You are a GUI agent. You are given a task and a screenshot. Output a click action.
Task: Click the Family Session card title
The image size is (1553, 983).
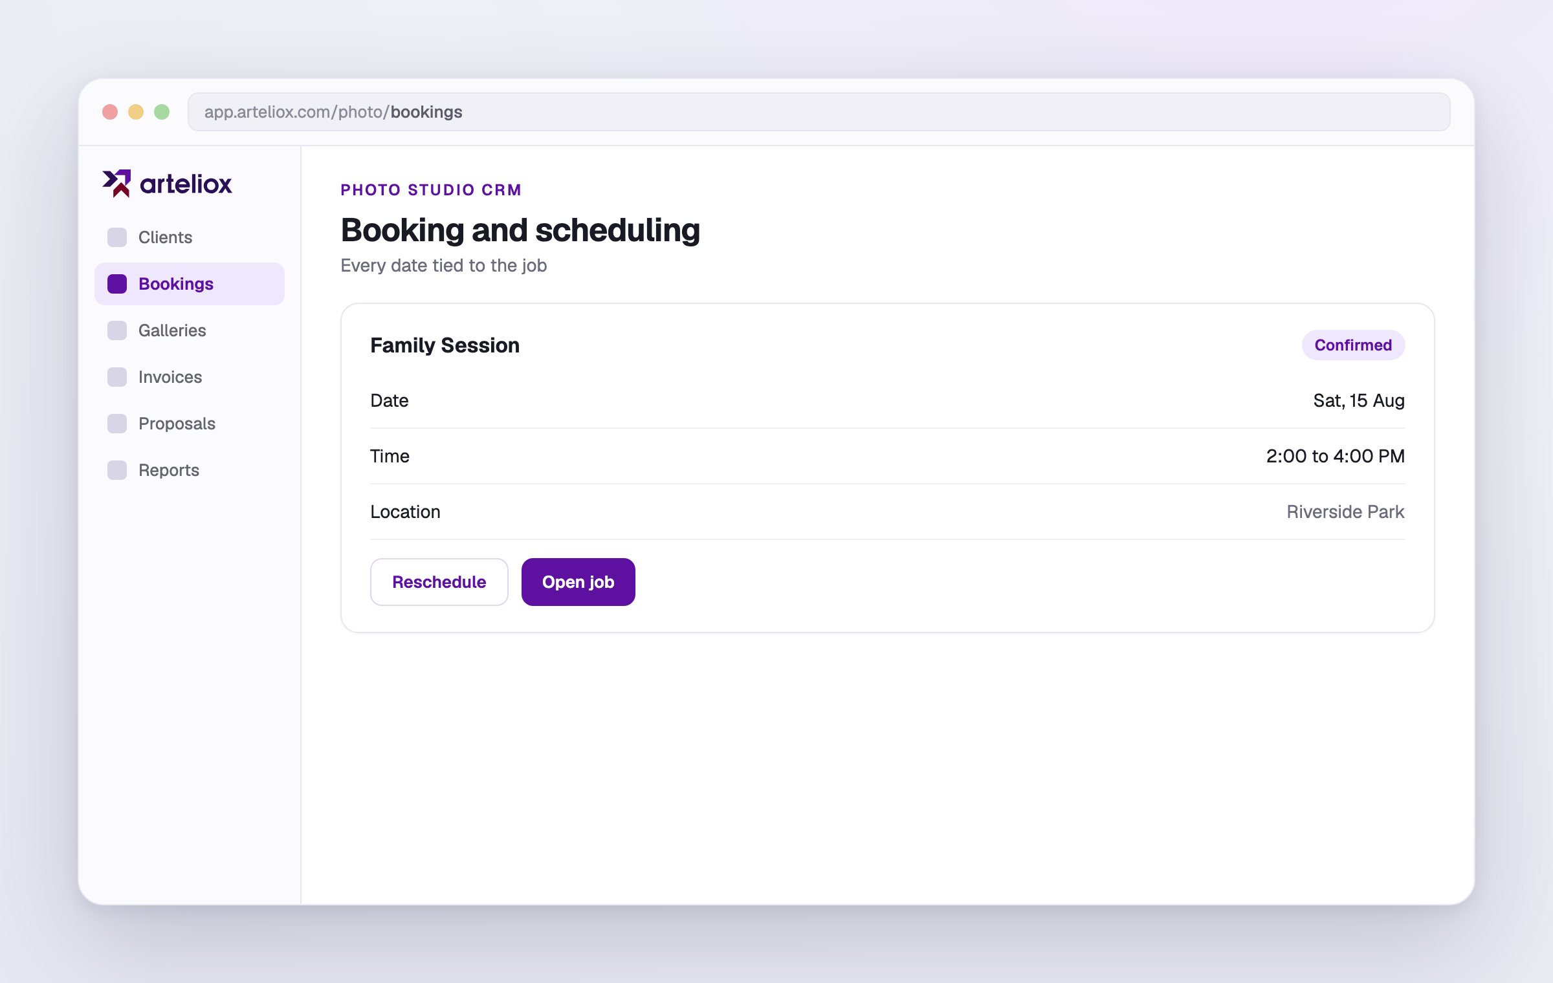[445, 345]
